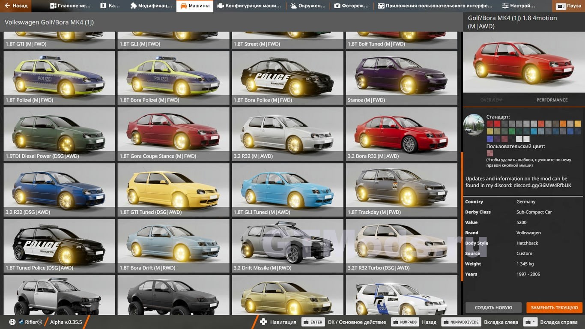Click the NUMPADDIVIDE key hint
The width and height of the screenshot is (585, 329).
click(x=461, y=322)
